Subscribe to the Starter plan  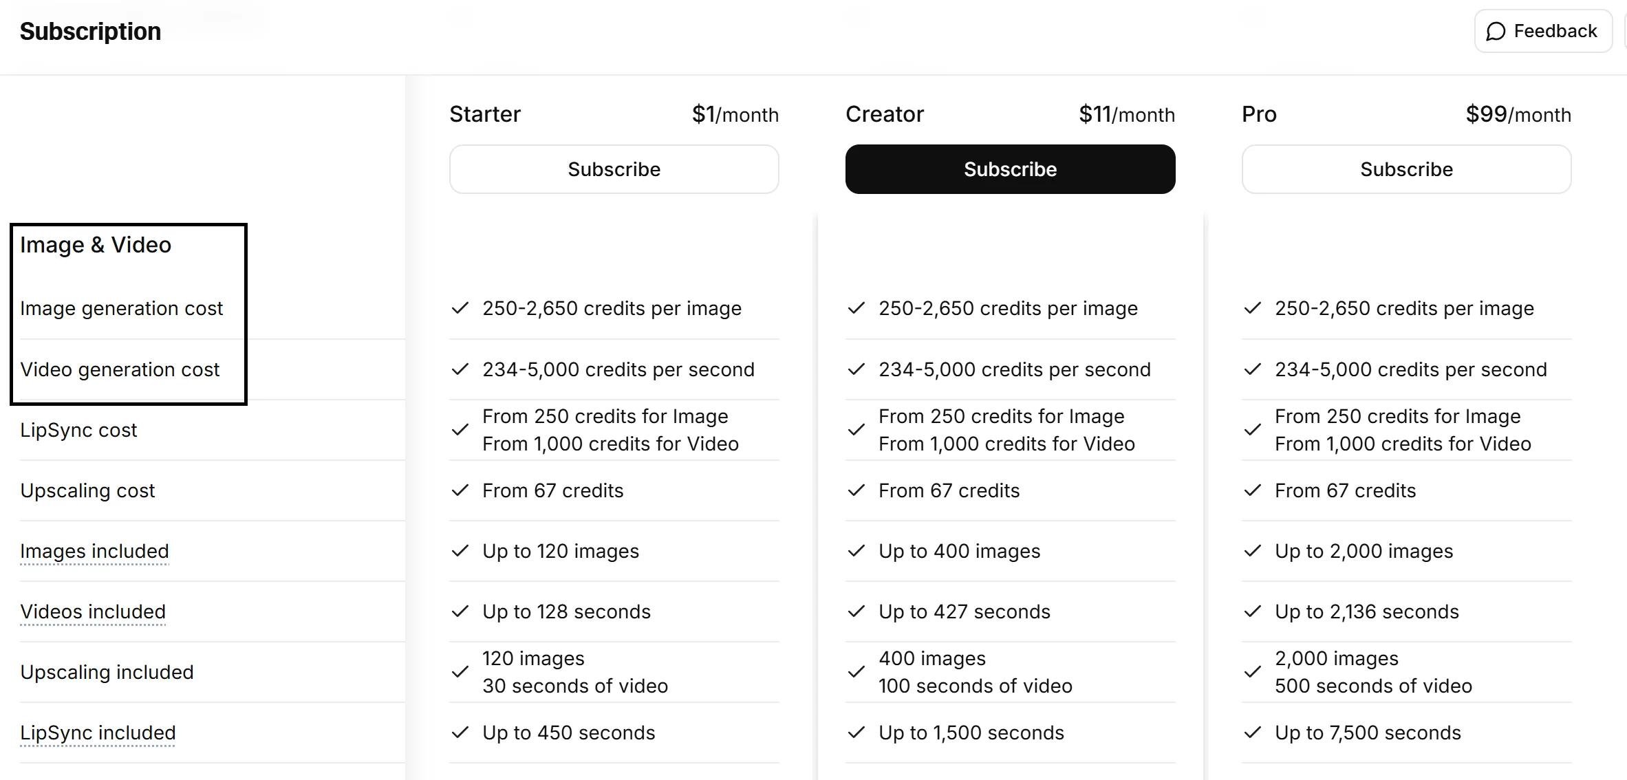tap(614, 169)
